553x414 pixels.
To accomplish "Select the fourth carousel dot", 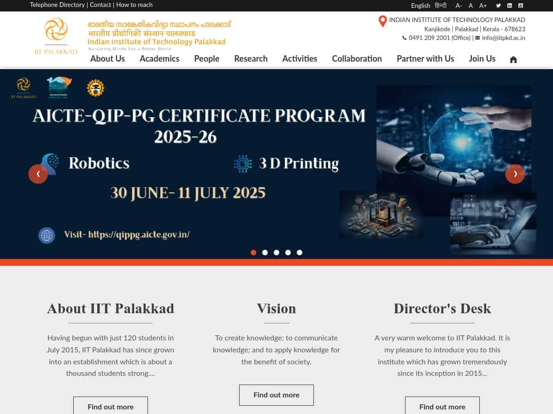I will coord(288,253).
